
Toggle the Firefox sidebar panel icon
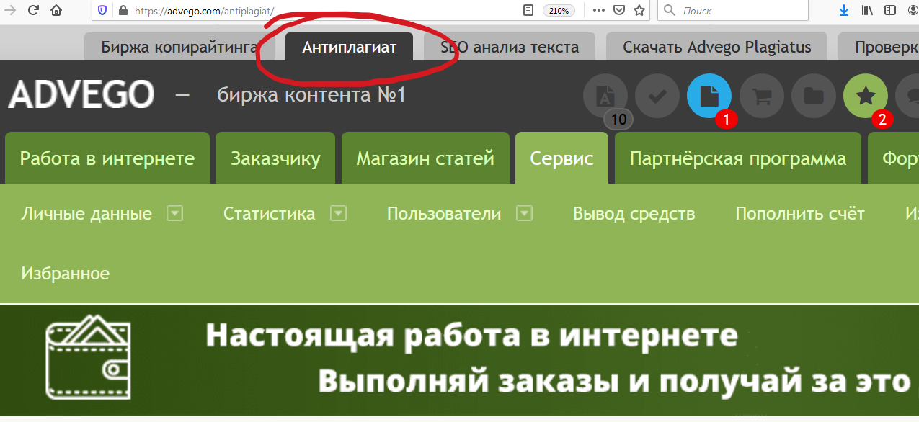pyautogui.click(x=891, y=10)
